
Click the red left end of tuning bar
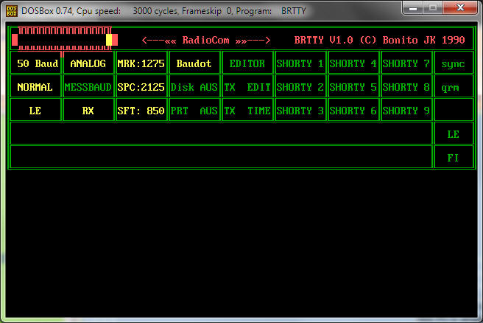tap(15, 40)
